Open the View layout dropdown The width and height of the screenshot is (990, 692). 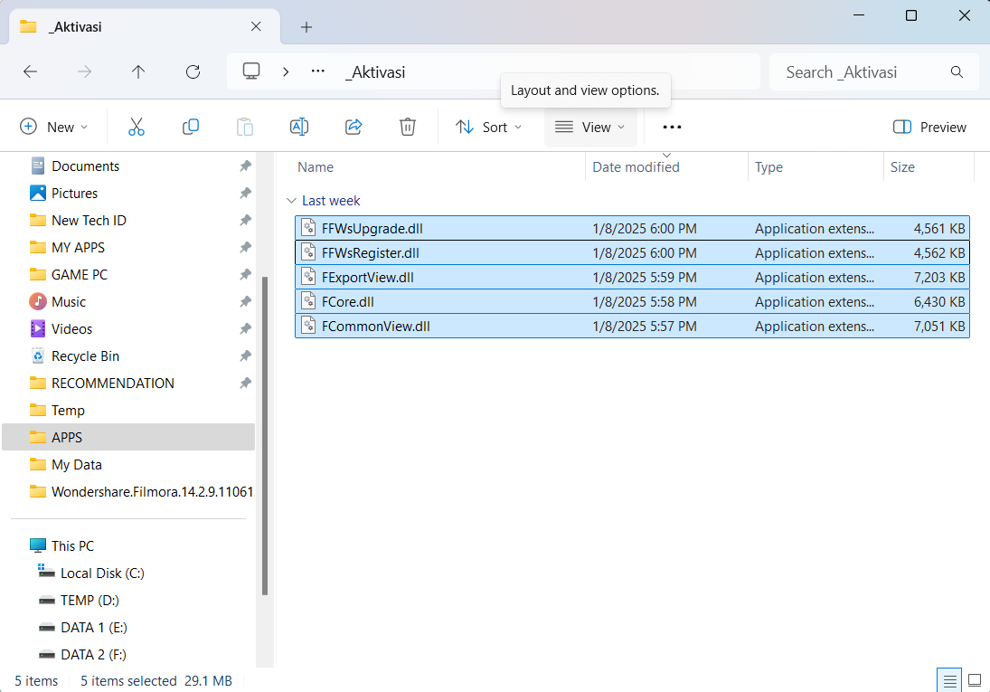(x=590, y=128)
